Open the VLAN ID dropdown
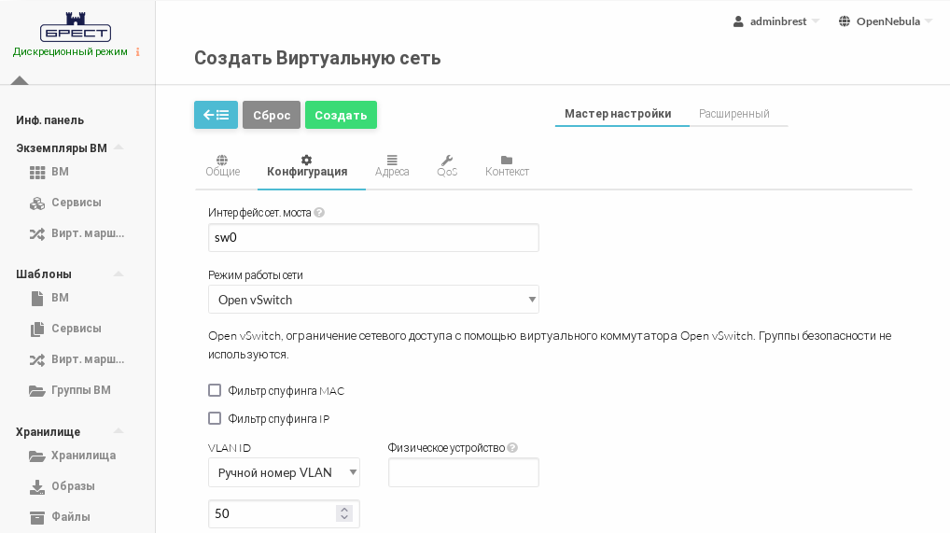 pos(284,472)
